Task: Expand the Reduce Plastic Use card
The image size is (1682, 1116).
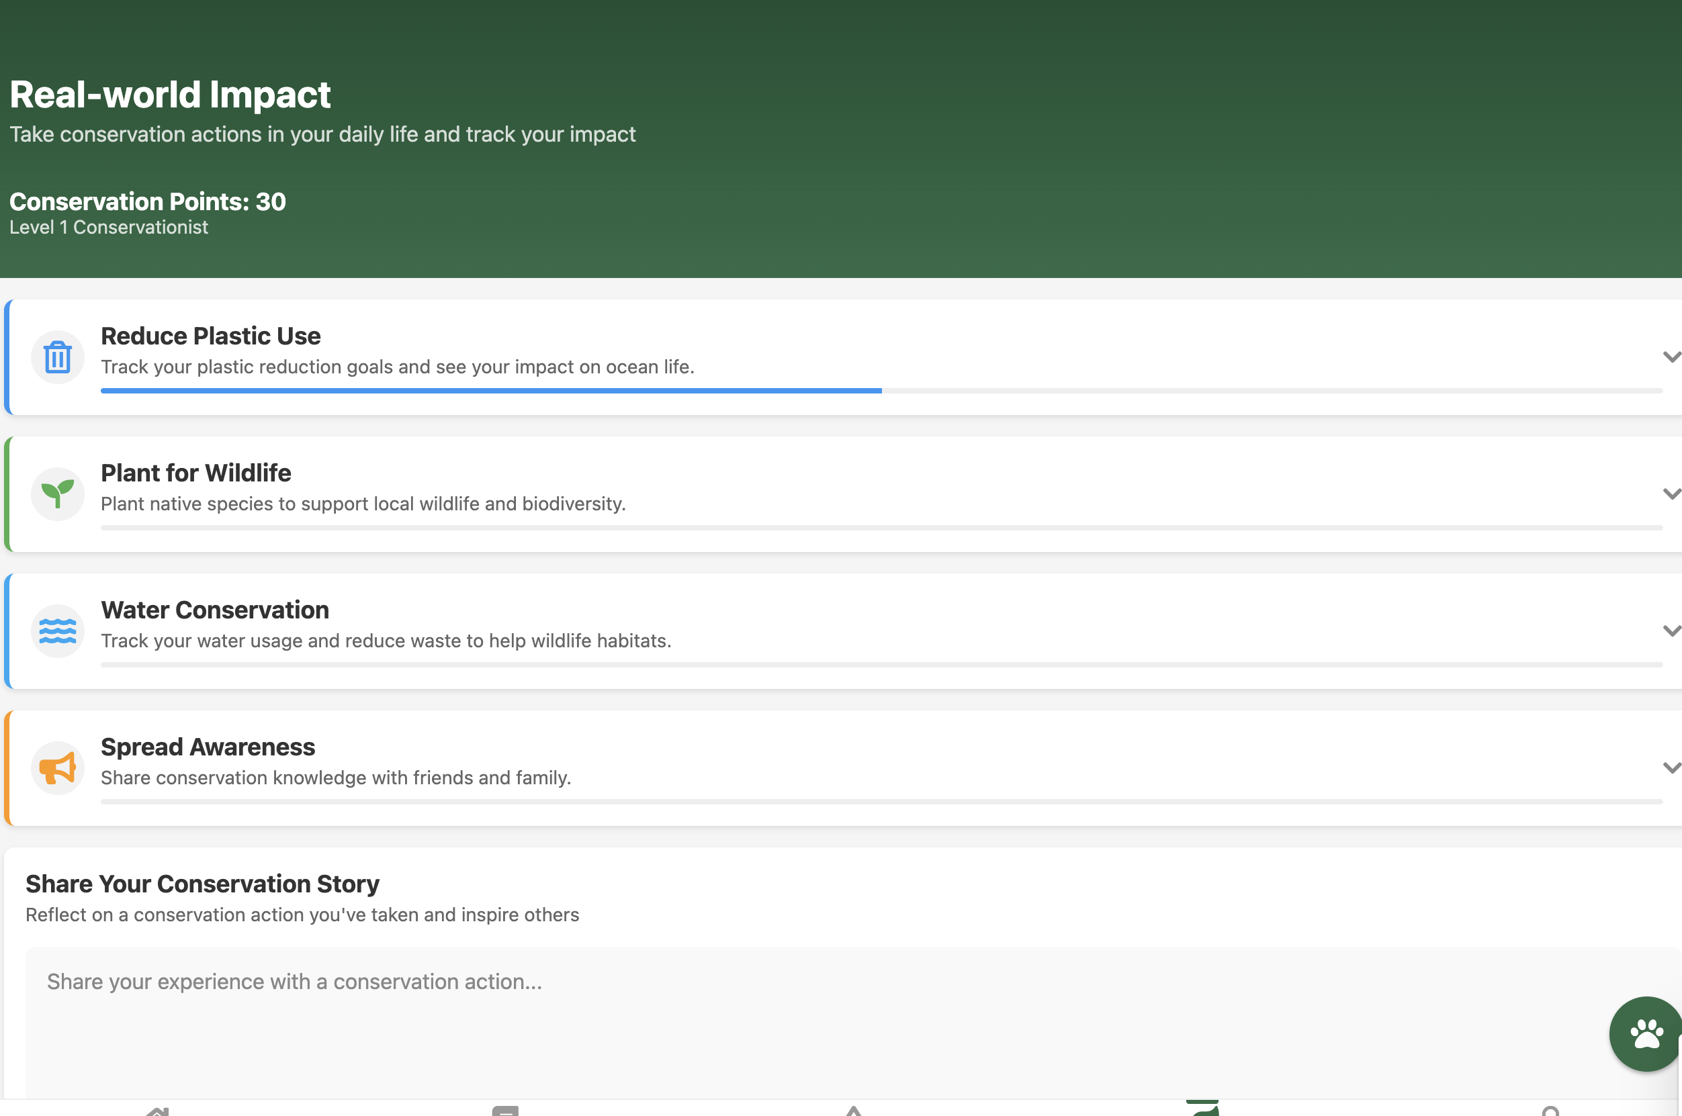Action: point(1671,357)
